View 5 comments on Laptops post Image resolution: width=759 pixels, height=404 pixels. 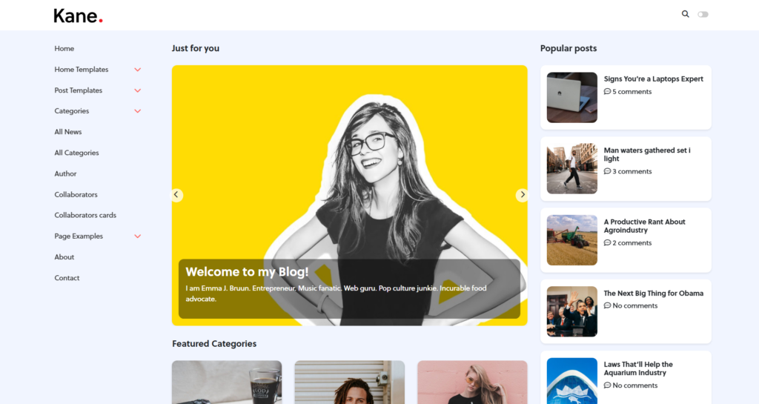[x=628, y=91]
